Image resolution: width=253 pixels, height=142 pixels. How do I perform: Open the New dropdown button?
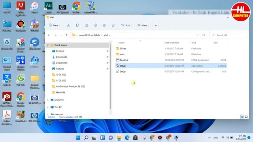pos(55,25)
